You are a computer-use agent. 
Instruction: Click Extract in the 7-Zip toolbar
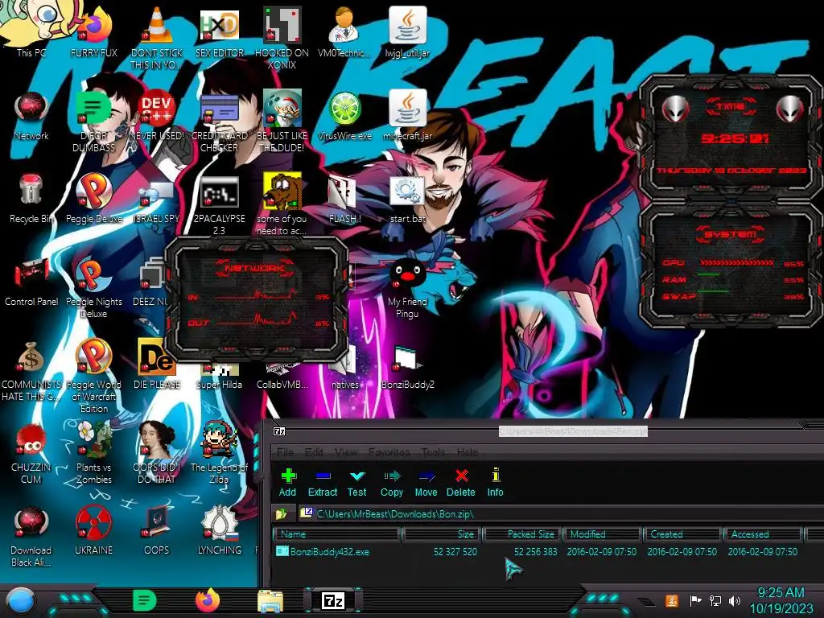(x=323, y=482)
